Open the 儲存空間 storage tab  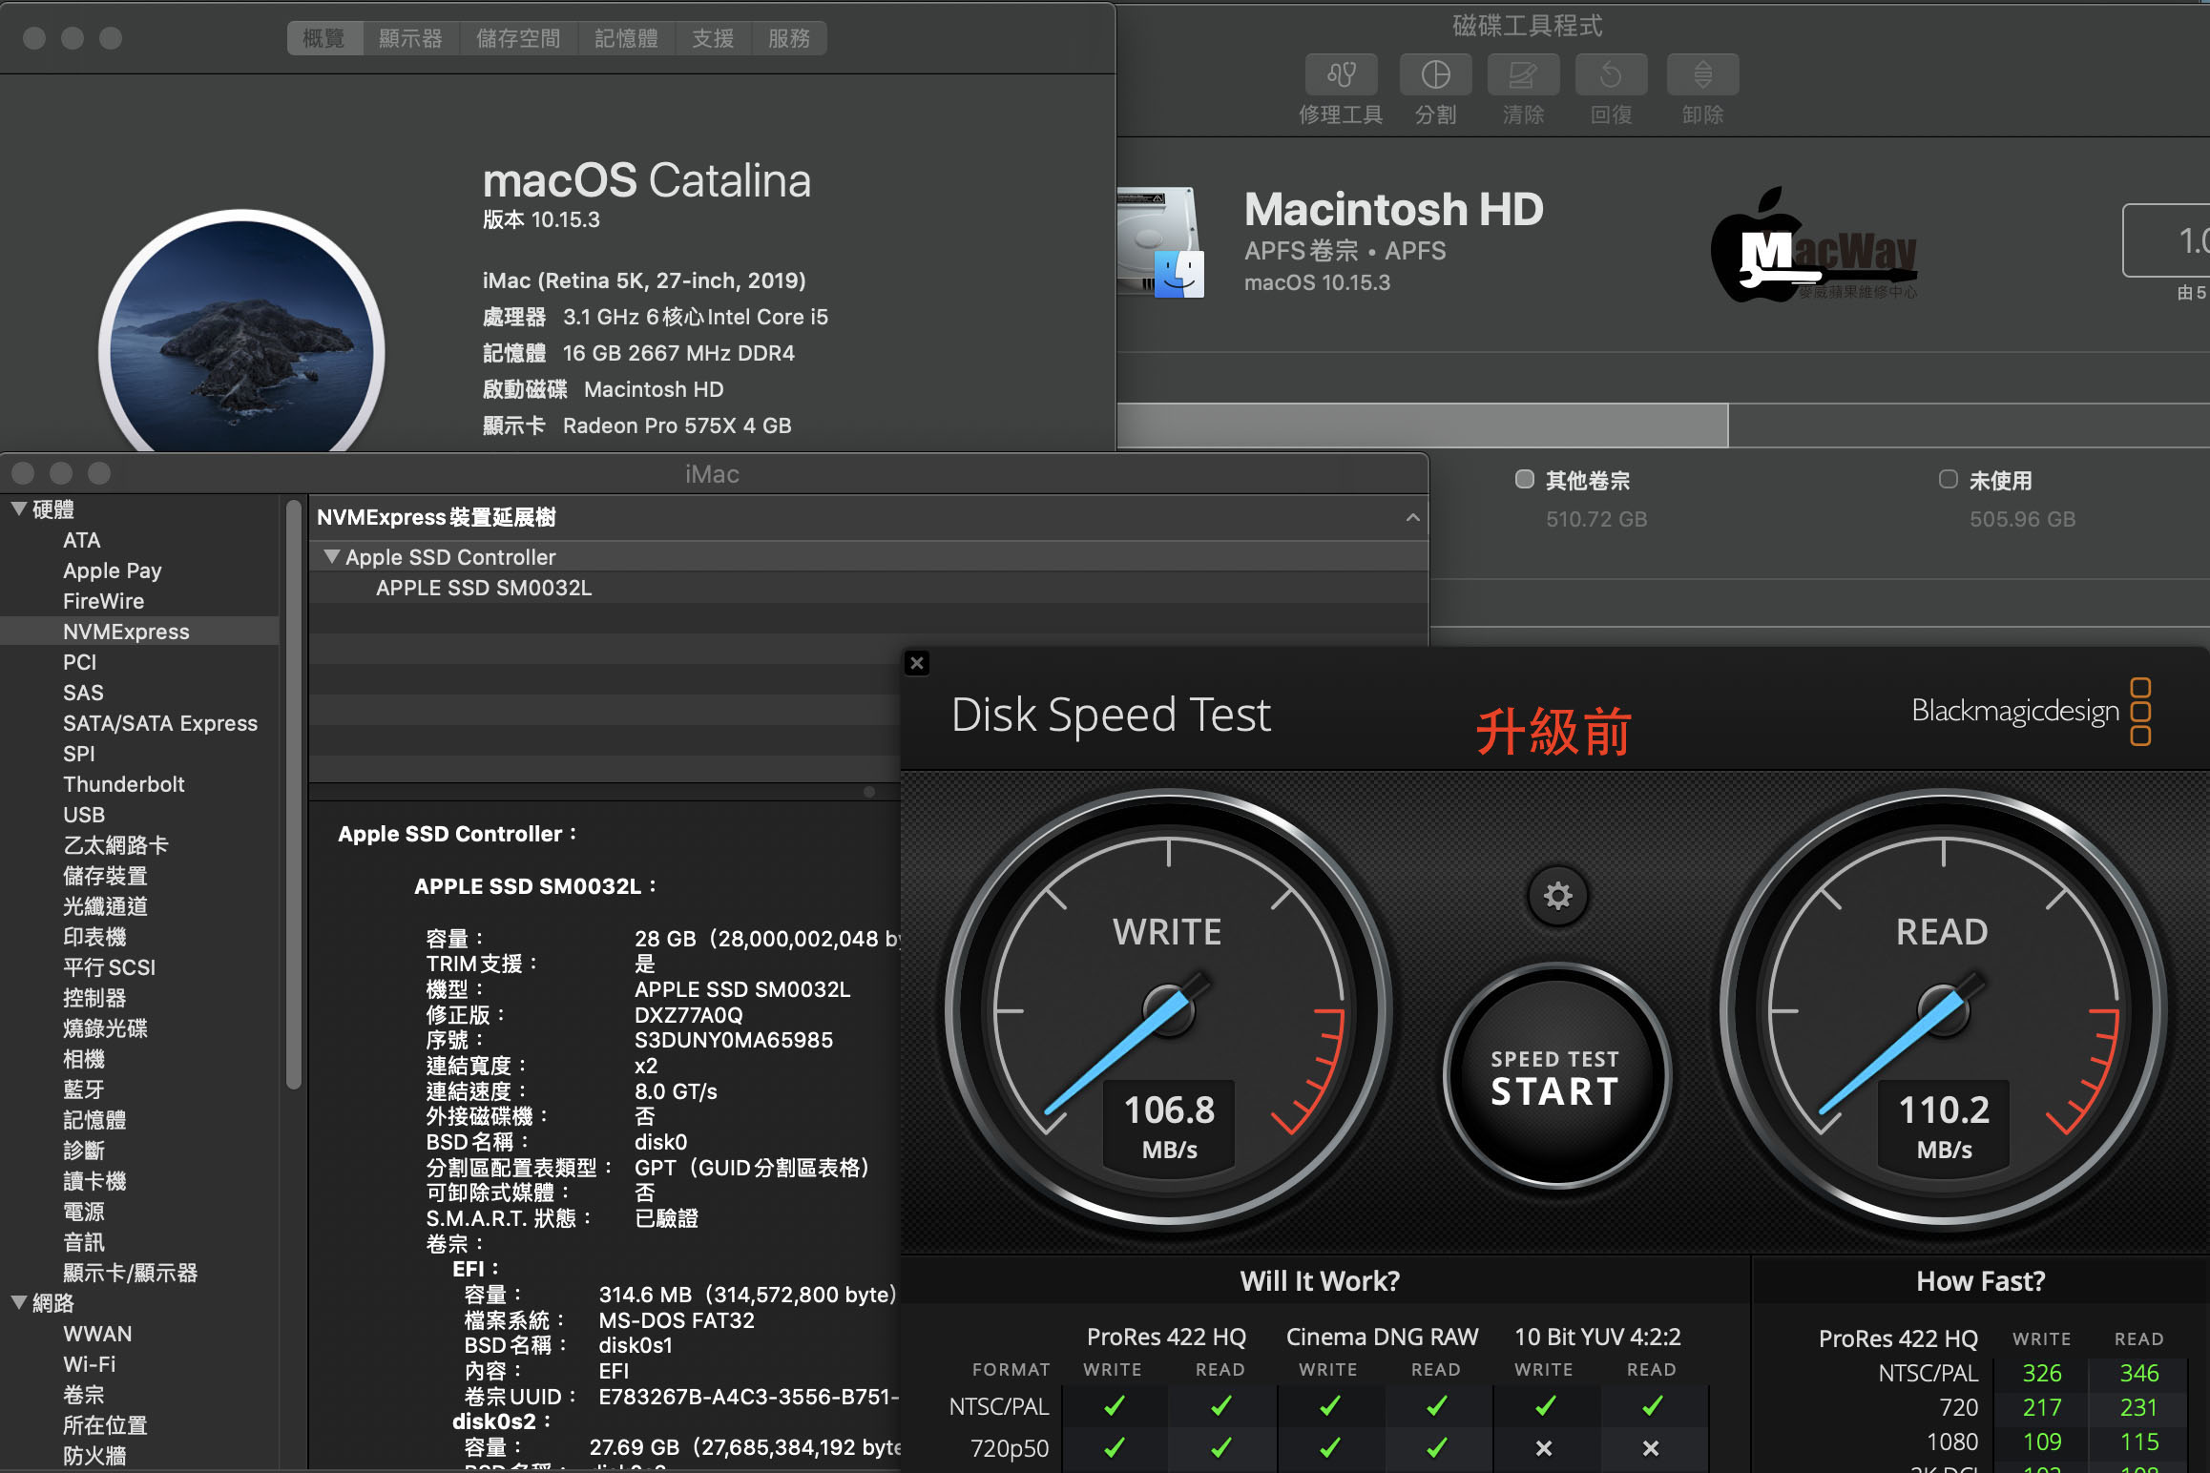pyautogui.click(x=518, y=38)
